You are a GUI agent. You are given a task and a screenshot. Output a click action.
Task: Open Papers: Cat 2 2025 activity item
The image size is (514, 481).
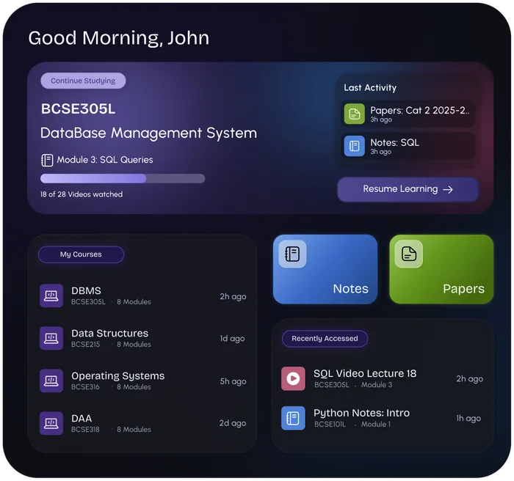click(408, 114)
